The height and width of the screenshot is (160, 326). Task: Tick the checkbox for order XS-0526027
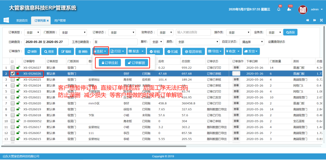coord(13,68)
